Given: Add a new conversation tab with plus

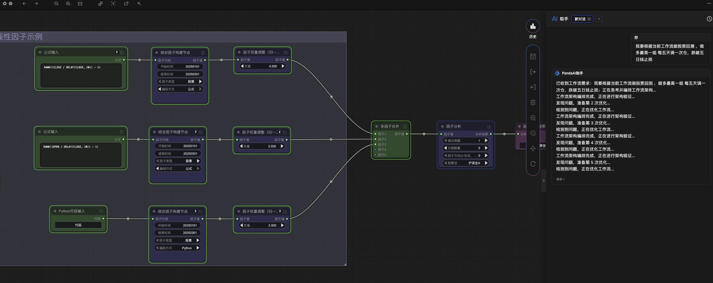Looking at the screenshot, I should click(599, 19).
